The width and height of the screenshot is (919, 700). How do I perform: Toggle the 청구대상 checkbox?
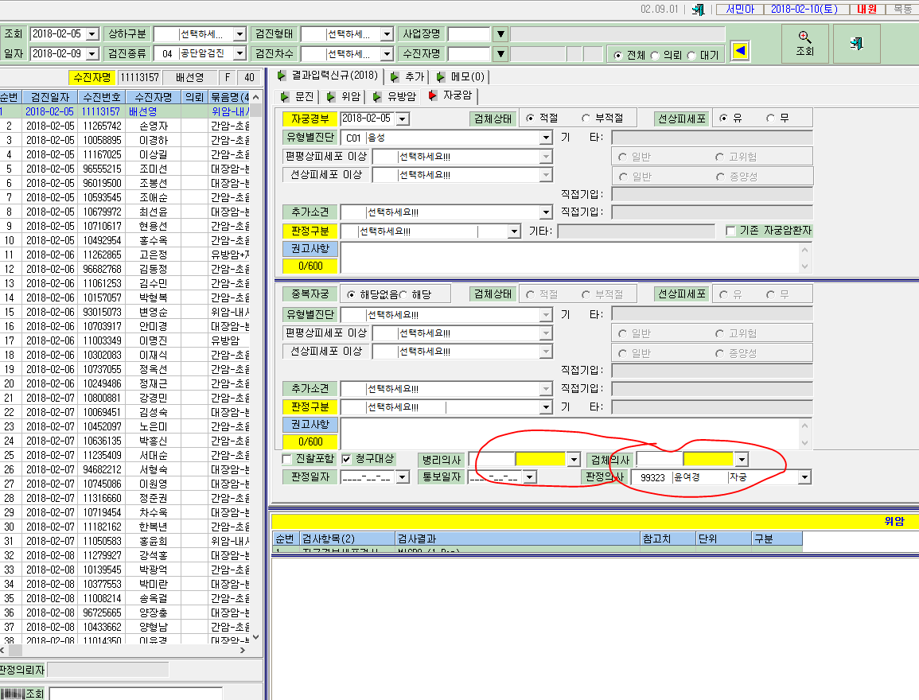[346, 459]
